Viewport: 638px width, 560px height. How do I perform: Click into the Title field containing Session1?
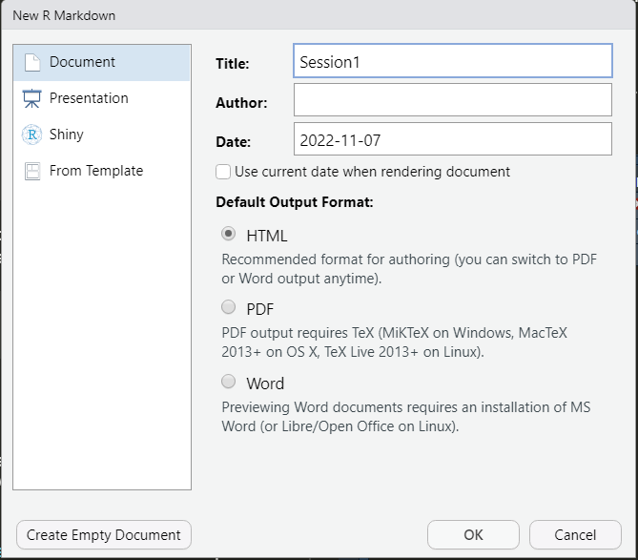(x=452, y=61)
